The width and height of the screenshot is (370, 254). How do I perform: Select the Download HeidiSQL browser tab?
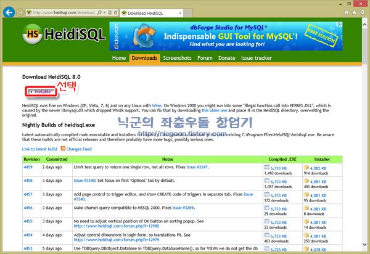(x=152, y=13)
